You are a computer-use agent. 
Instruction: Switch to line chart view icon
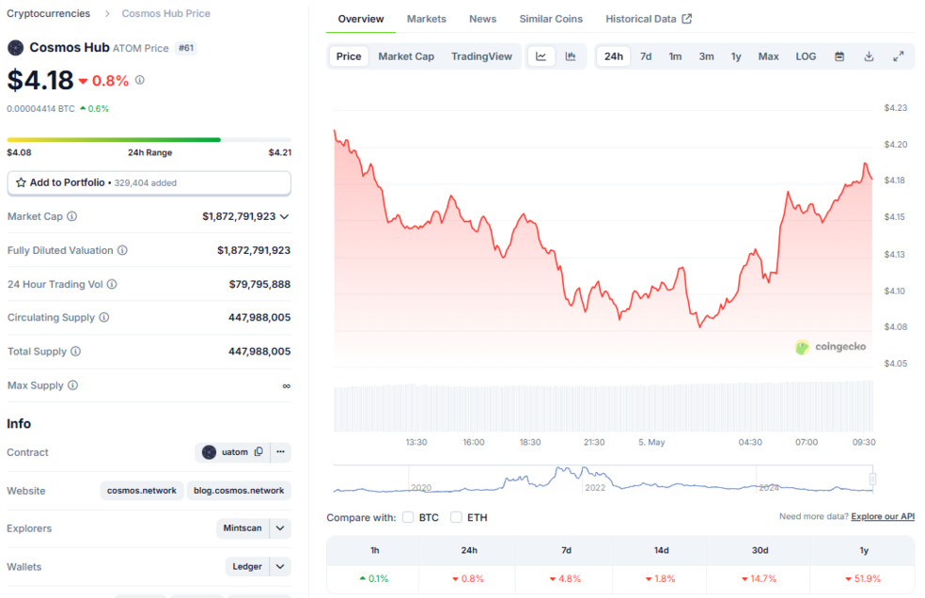[x=541, y=56]
